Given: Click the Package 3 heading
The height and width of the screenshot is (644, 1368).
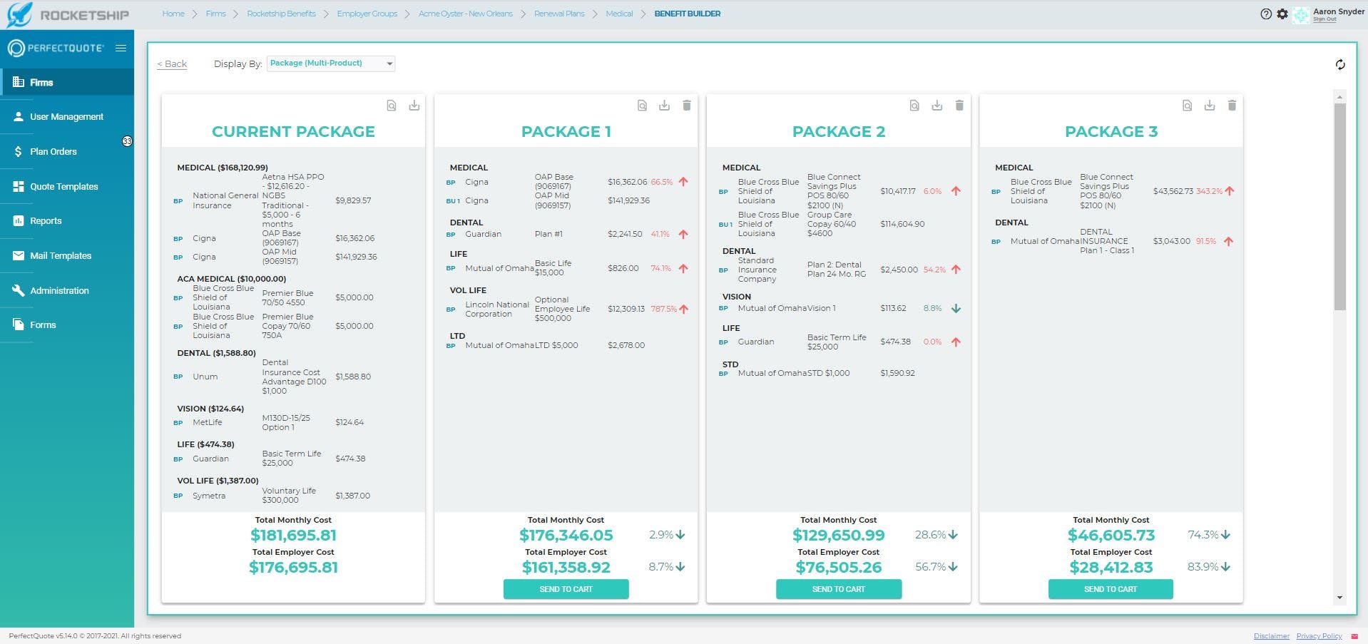Looking at the screenshot, I should tap(1111, 132).
